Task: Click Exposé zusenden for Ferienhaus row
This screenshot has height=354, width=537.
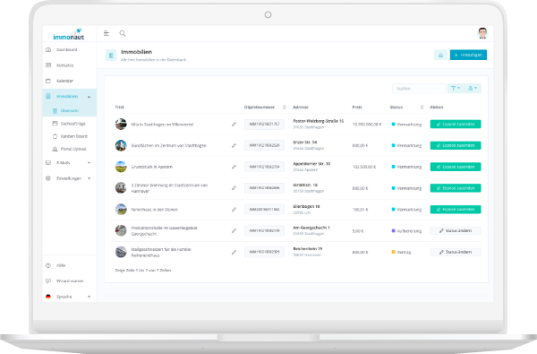Action: (x=456, y=209)
